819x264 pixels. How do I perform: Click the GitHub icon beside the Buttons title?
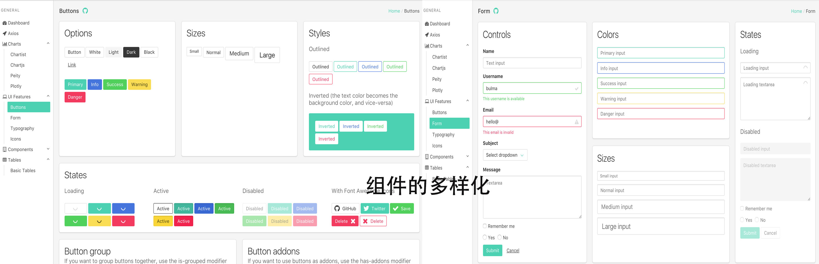pyautogui.click(x=85, y=11)
